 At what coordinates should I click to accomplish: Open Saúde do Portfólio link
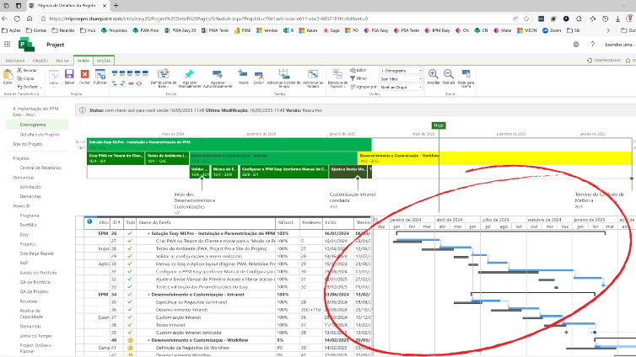[38, 273]
